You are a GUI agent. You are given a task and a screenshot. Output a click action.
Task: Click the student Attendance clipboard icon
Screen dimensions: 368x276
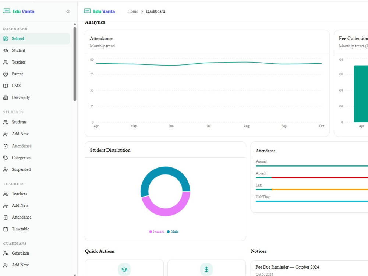[x=6, y=146]
